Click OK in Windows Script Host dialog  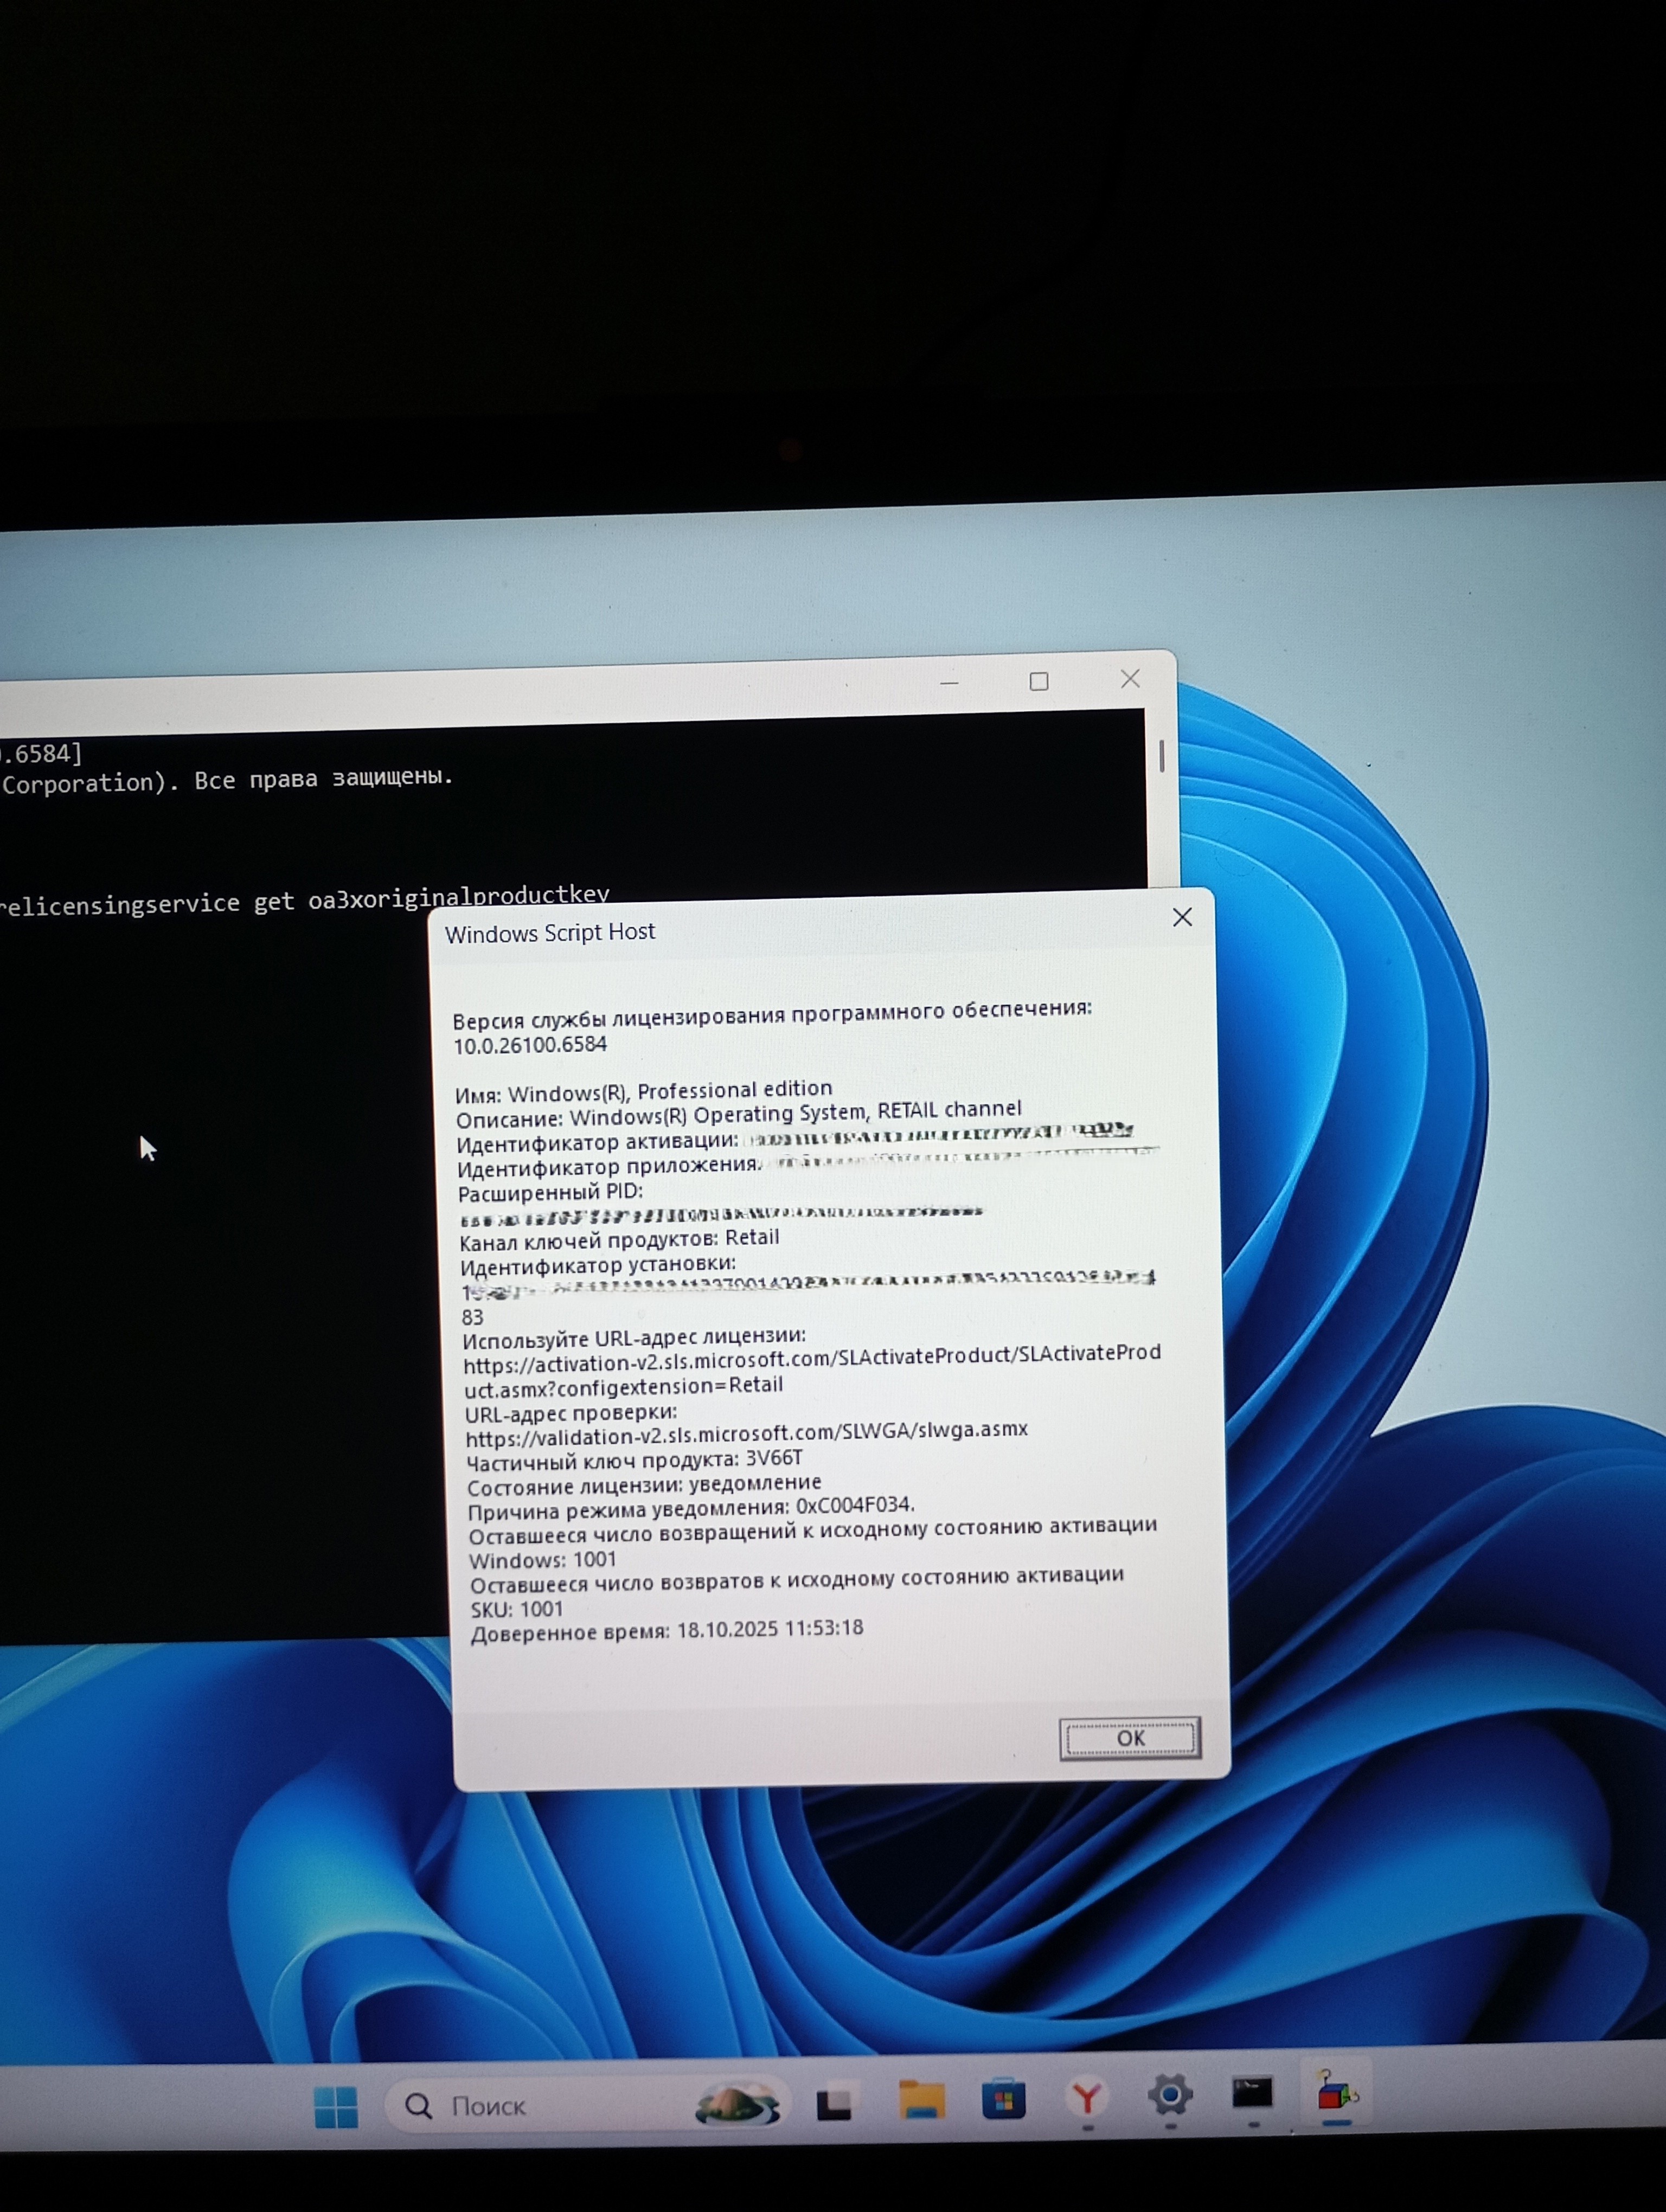(1130, 1738)
